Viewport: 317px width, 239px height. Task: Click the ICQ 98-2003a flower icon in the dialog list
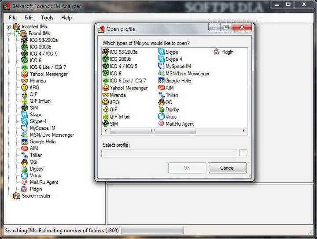105,52
